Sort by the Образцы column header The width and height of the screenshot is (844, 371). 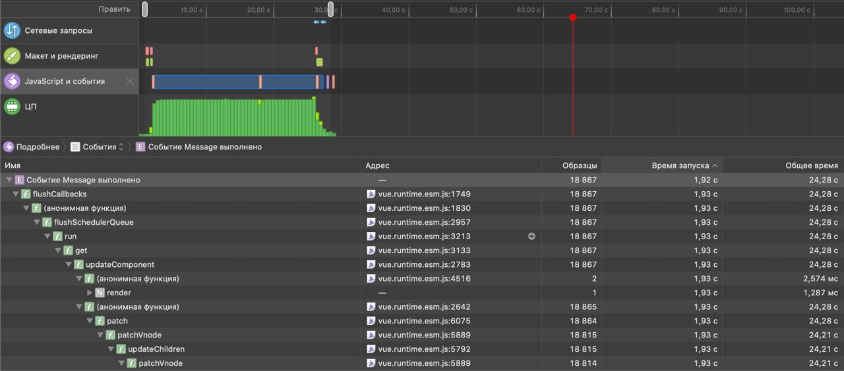pyautogui.click(x=572, y=165)
